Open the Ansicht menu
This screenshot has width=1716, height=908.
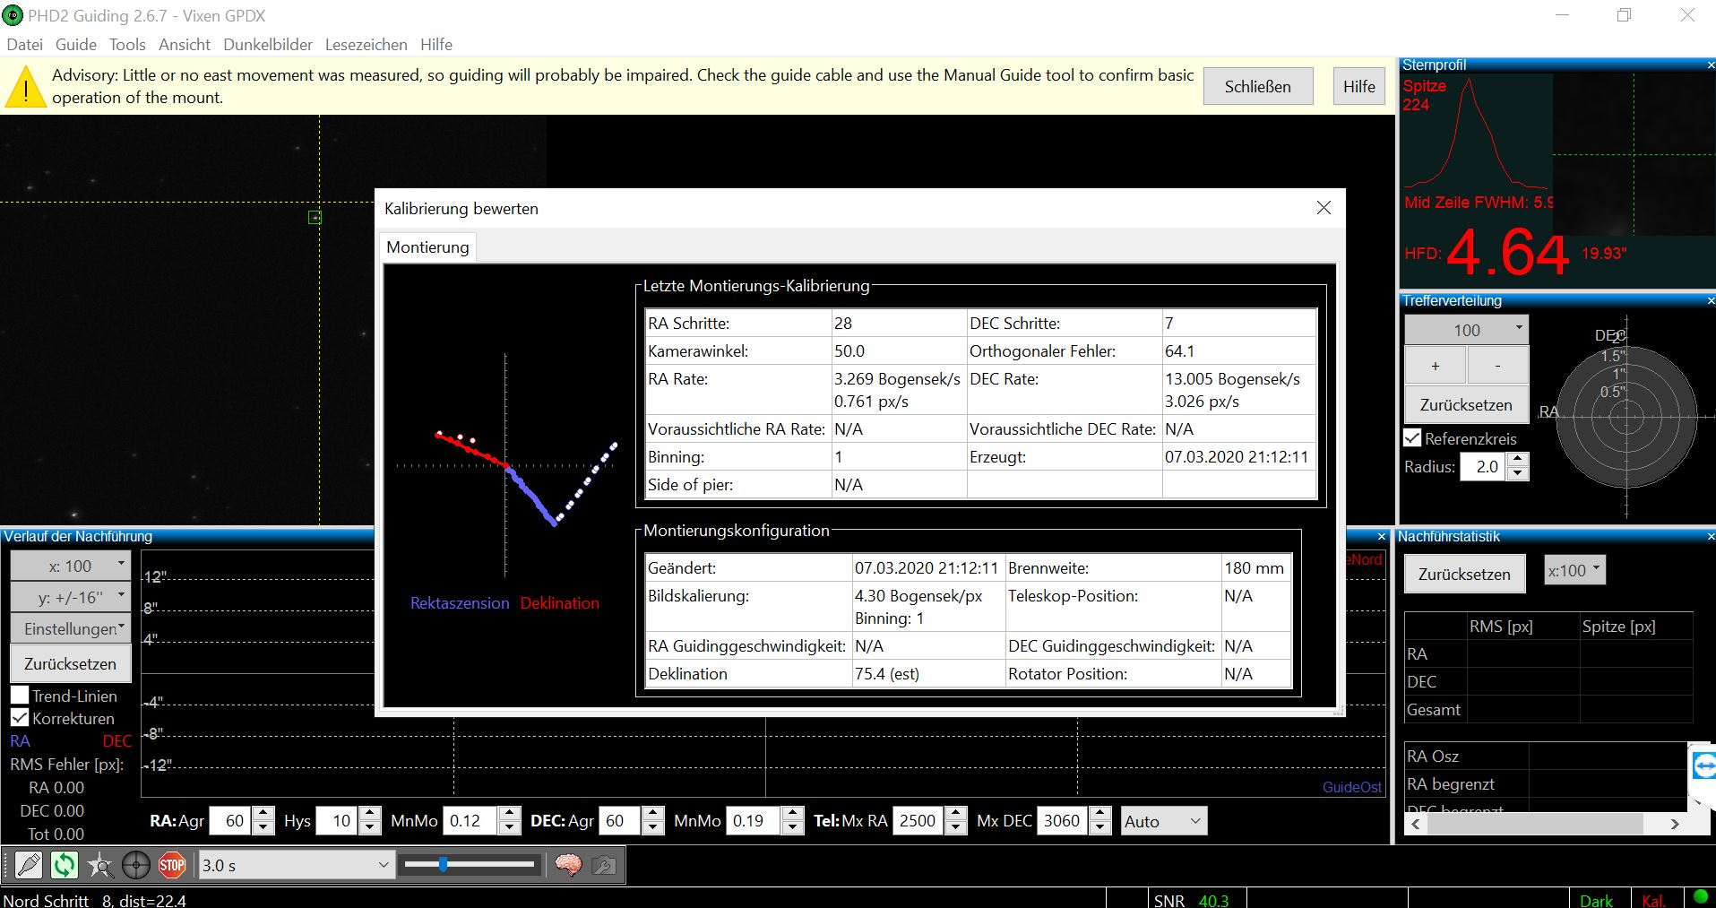[185, 45]
